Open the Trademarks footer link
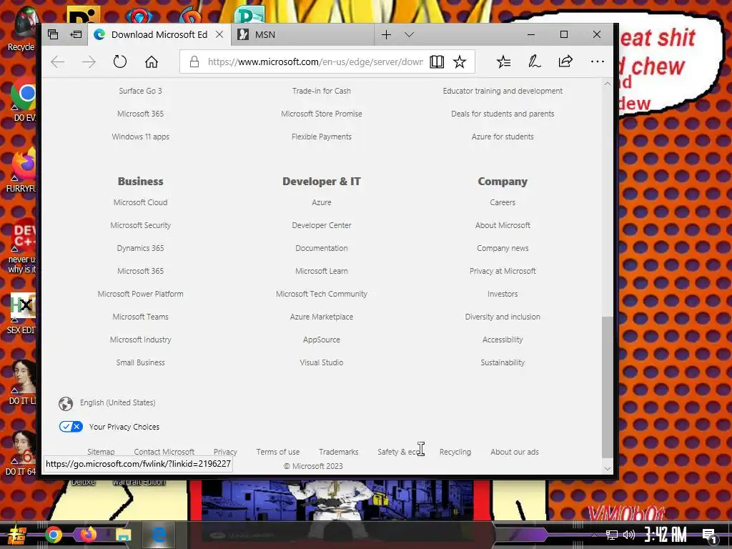 pyautogui.click(x=338, y=452)
